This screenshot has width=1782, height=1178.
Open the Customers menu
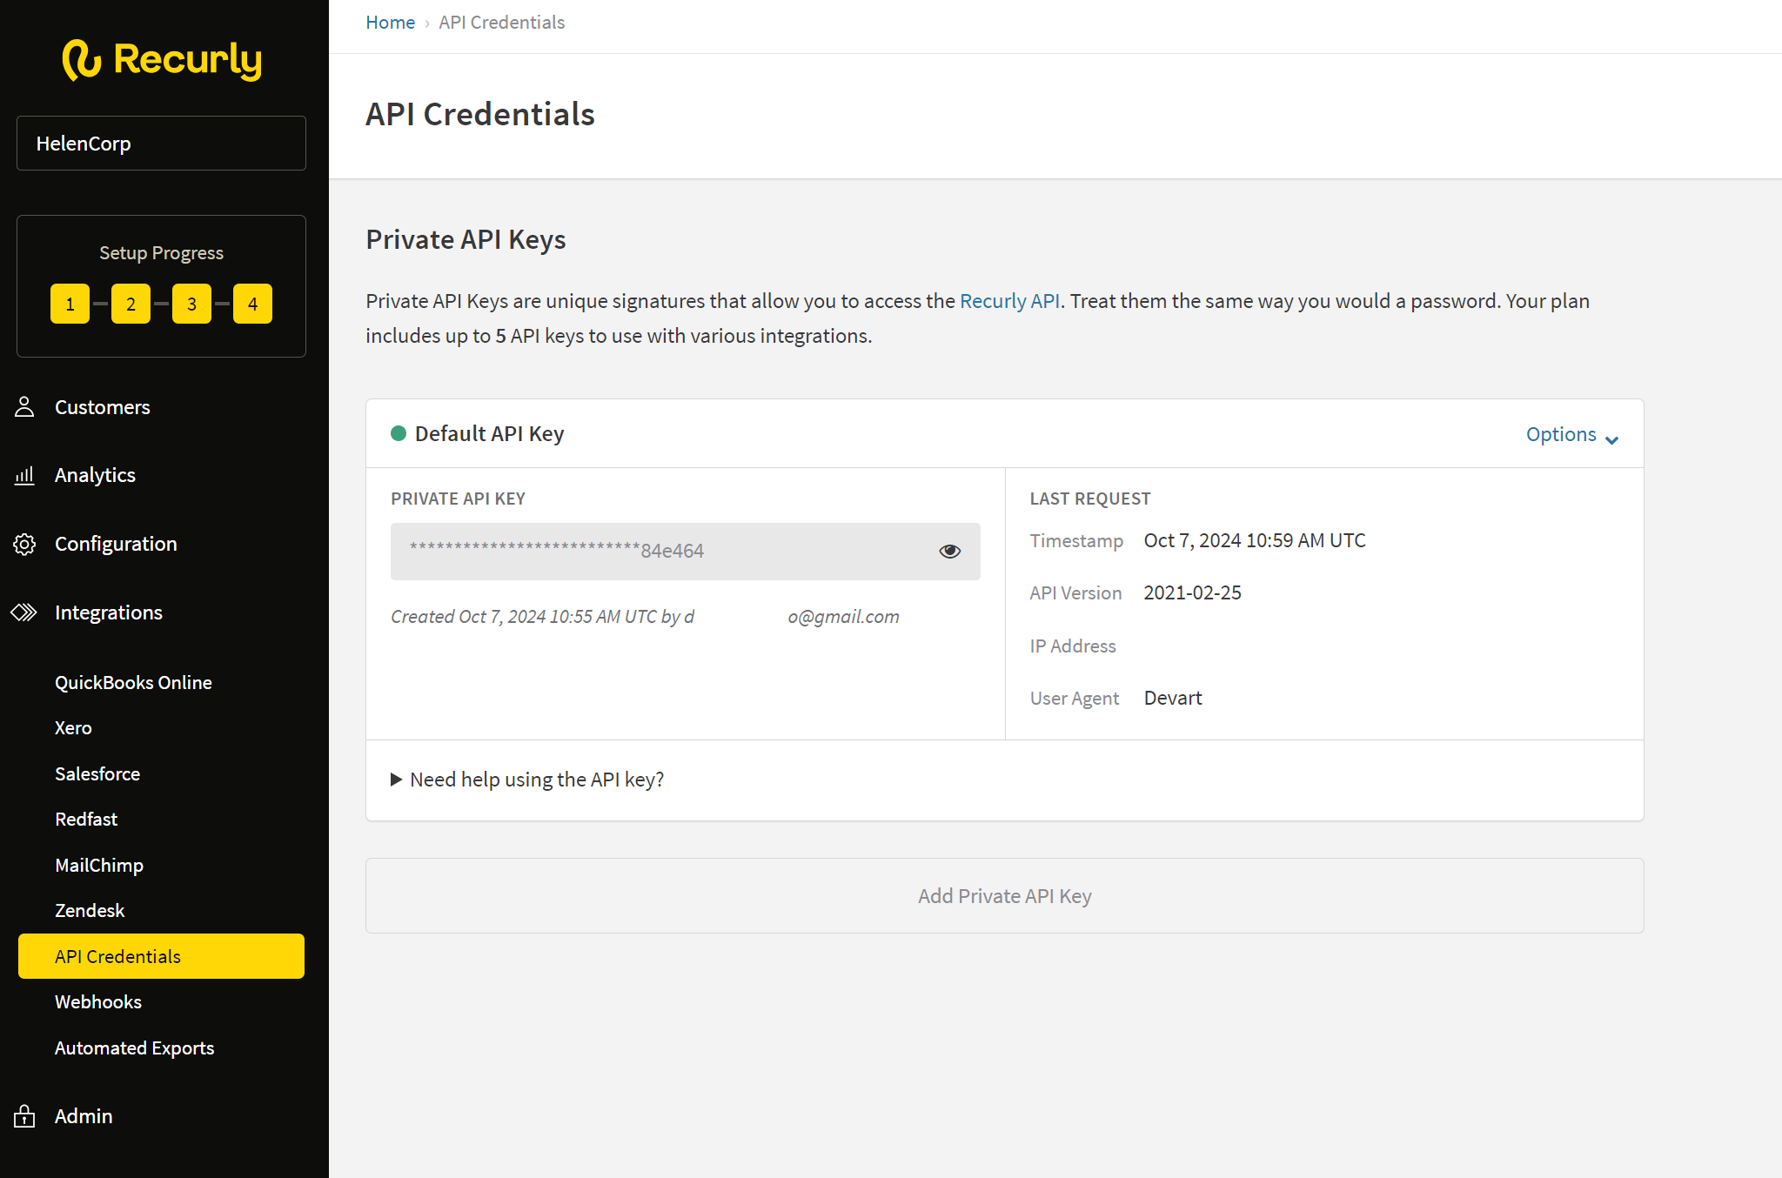102,407
